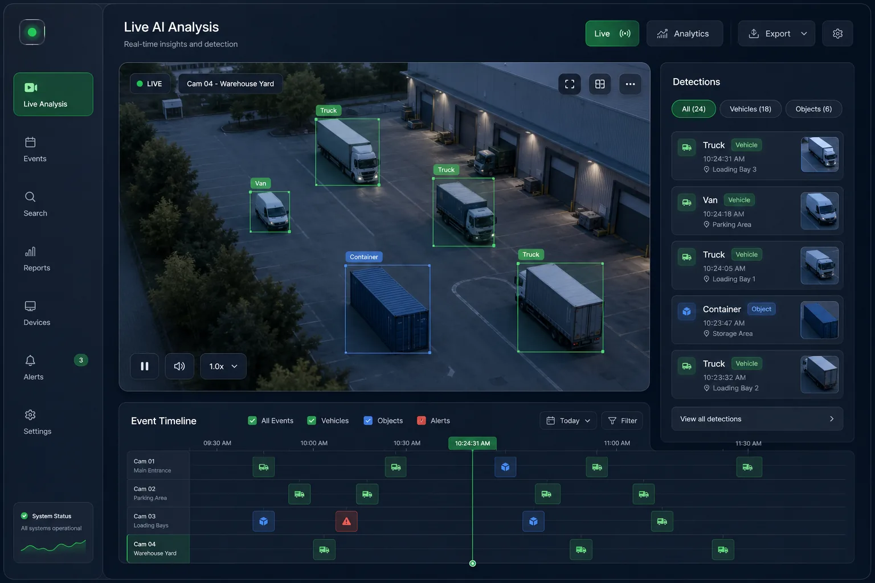
Task: Click first blue object event on Cam 03
Action: [264, 521]
